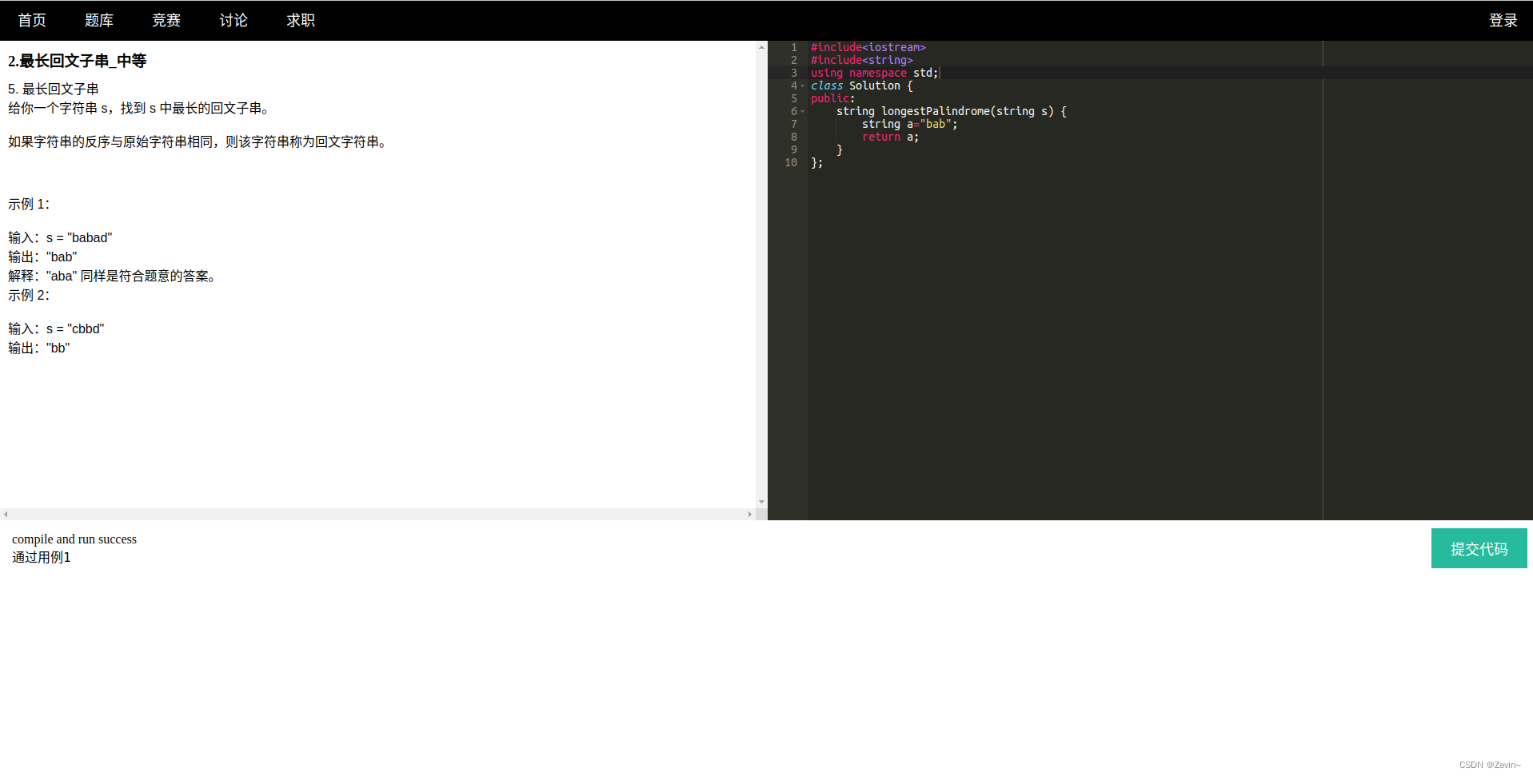
Task: Click the output line "bab"
Action: point(42,257)
